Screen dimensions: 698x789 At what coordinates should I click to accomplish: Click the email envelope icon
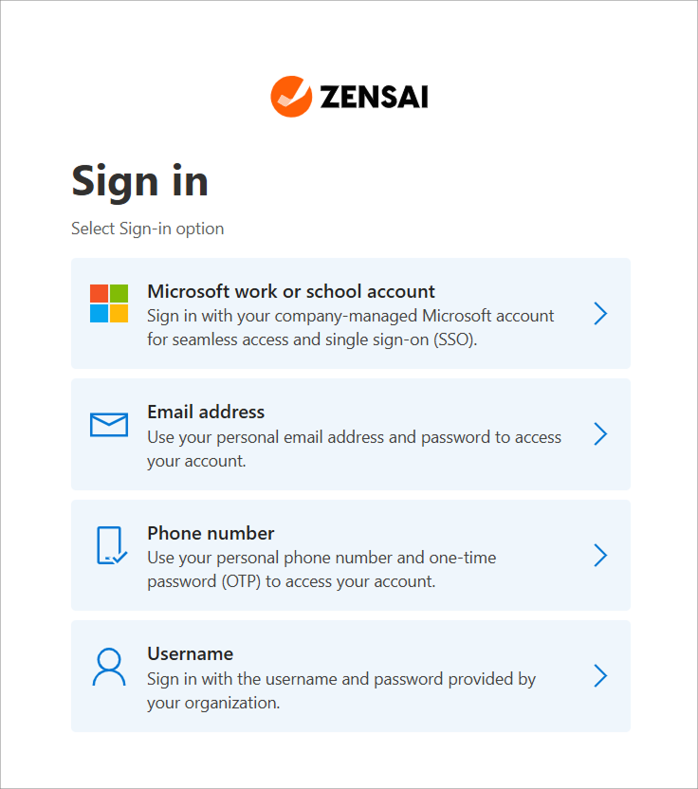point(109,425)
